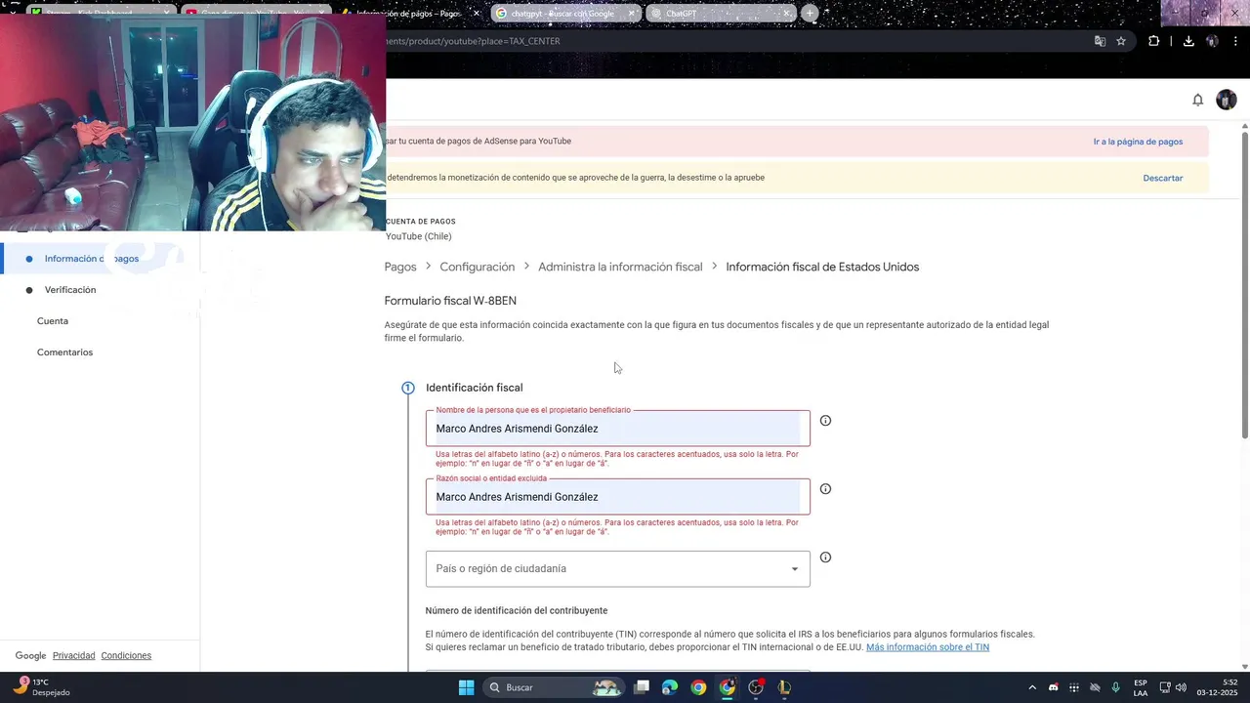
Task: Open the weather widget showing 13°C
Action: click(x=41, y=687)
